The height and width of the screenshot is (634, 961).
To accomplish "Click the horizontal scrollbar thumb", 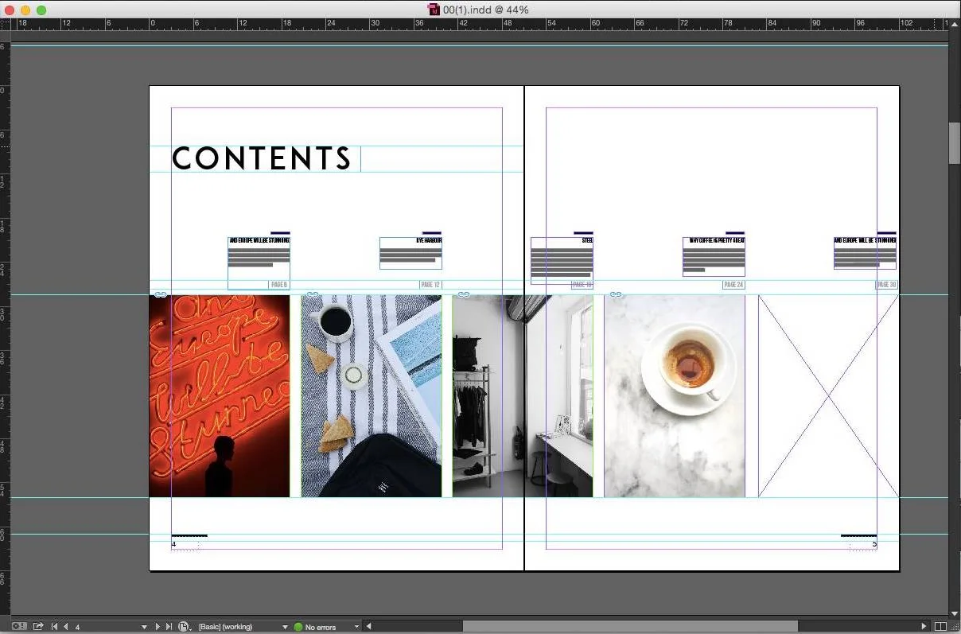I will click(630, 627).
